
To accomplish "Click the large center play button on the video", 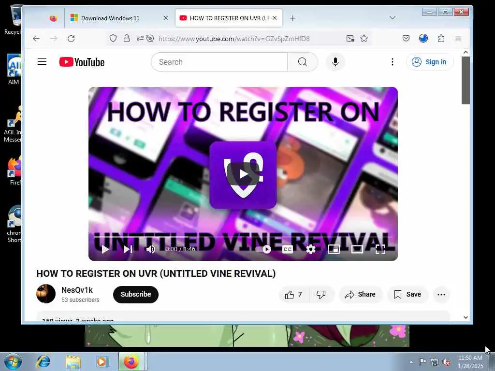I will point(243,174).
